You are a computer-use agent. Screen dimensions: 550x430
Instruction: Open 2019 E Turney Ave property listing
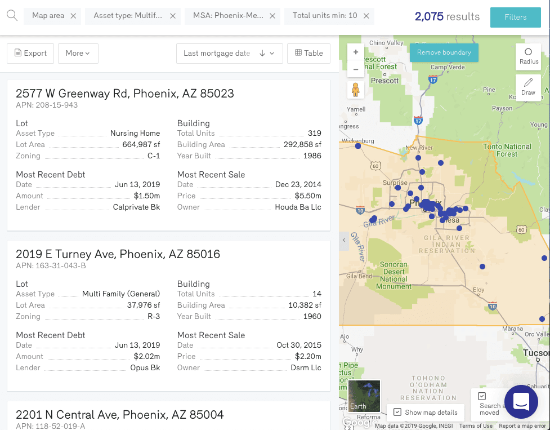pyautogui.click(x=118, y=254)
